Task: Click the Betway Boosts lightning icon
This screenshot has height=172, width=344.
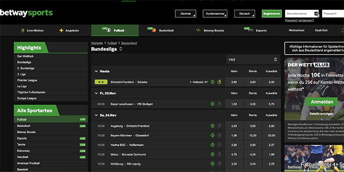Action: (198, 31)
